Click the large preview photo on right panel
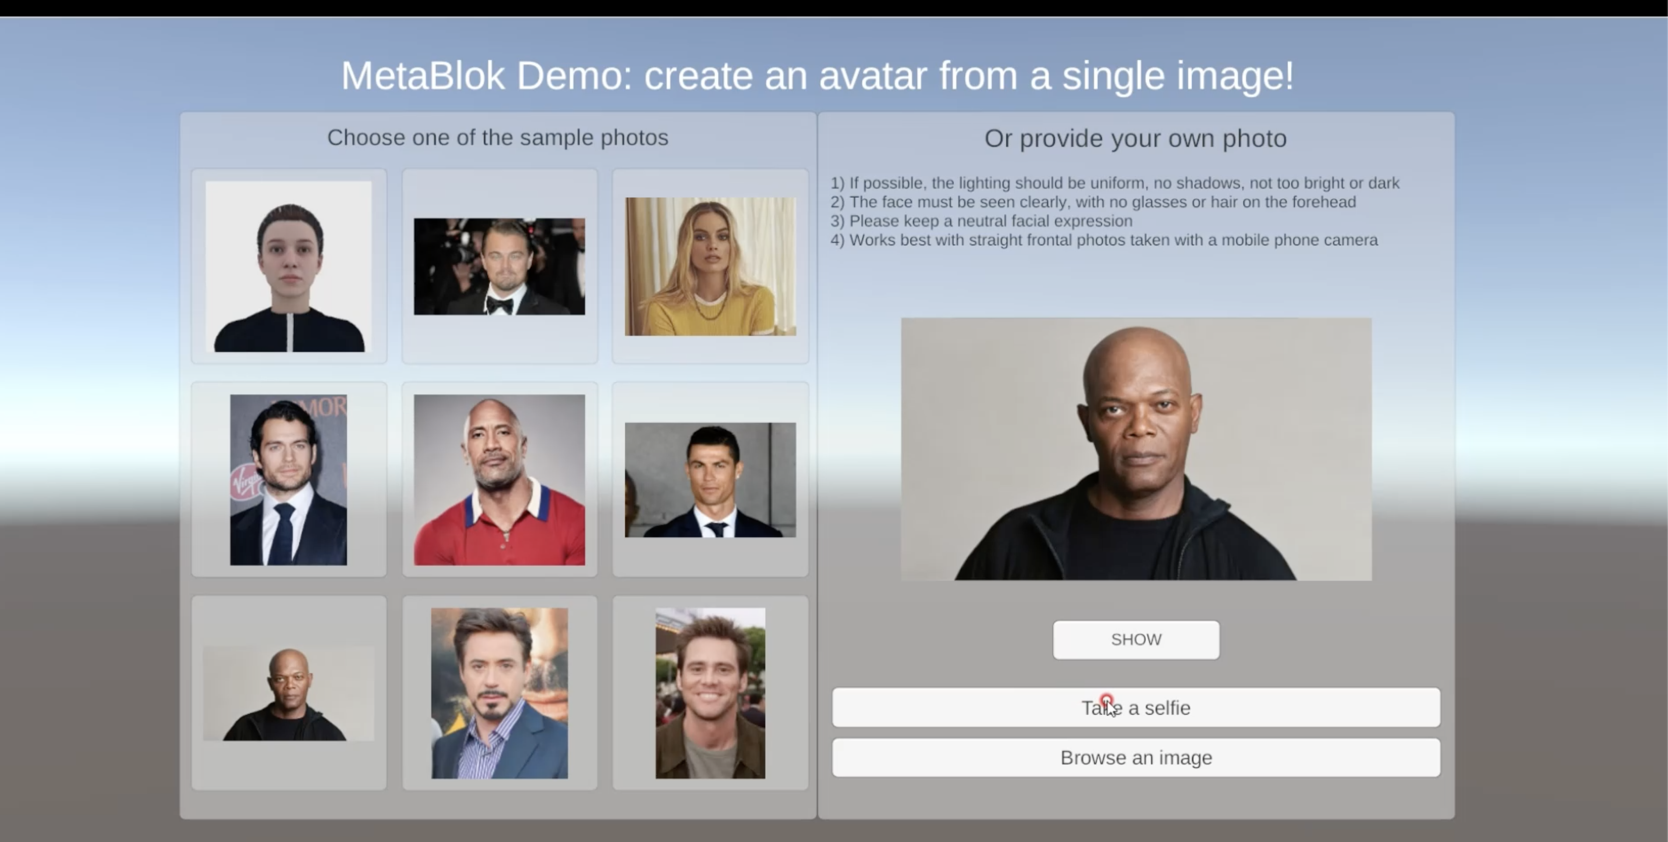The width and height of the screenshot is (1668, 842). (x=1136, y=449)
